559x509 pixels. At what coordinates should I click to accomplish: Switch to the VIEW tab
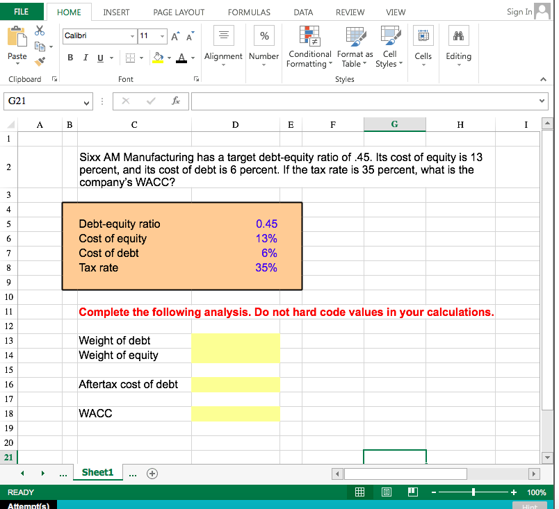pos(396,12)
